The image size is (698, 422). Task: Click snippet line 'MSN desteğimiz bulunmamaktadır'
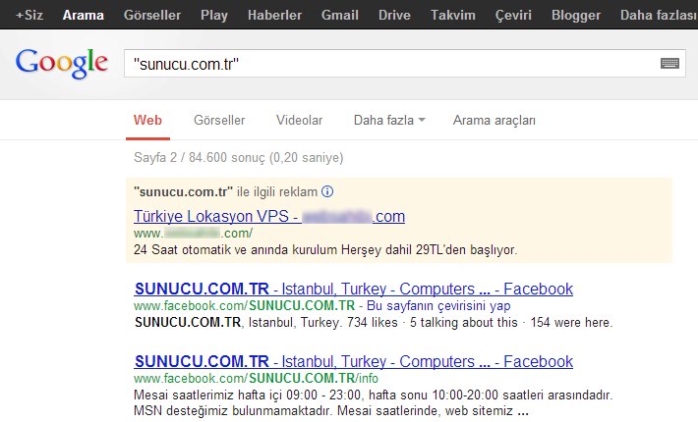click(x=235, y=410)
